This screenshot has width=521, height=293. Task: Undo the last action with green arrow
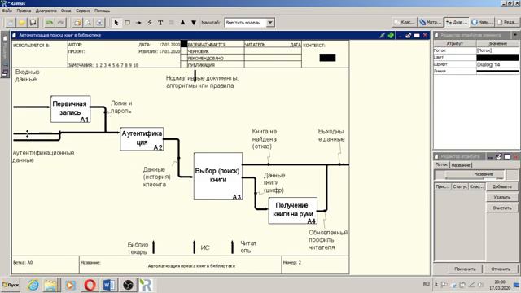coord(50,23)
